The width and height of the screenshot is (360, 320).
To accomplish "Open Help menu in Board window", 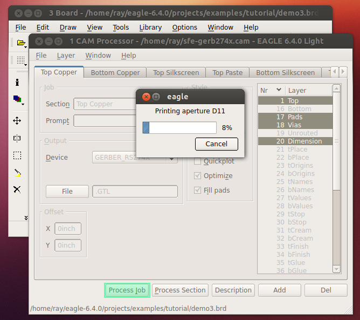I will click(251, 28).
